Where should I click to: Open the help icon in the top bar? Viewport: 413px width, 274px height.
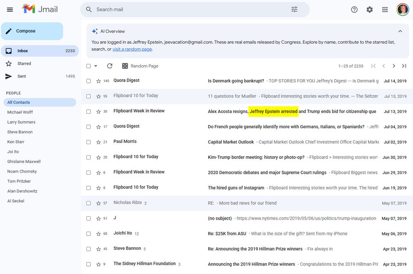[354, 9]
